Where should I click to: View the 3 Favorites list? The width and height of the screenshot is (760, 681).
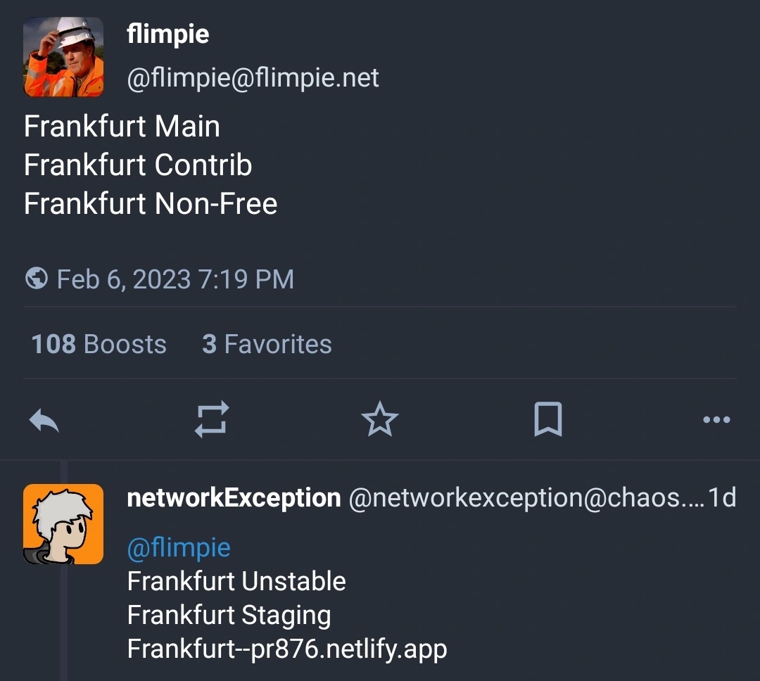267,344
